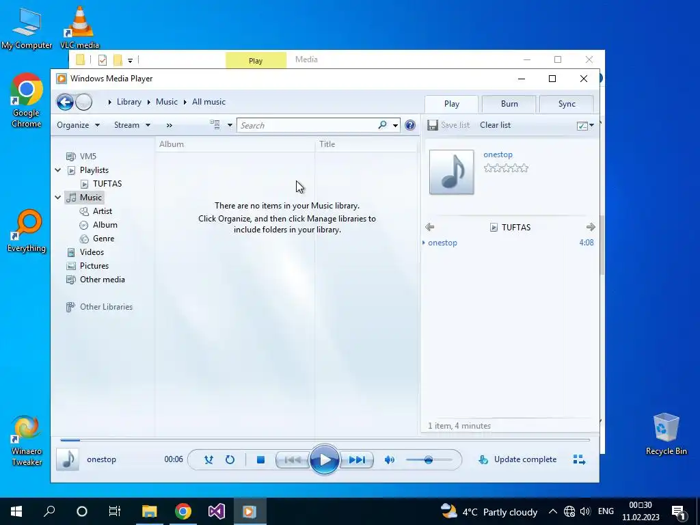Click the TUFTAS playlist title in the list pane
Image resolution: width=700 pixels, height=525 pixels.
point(515,227)
